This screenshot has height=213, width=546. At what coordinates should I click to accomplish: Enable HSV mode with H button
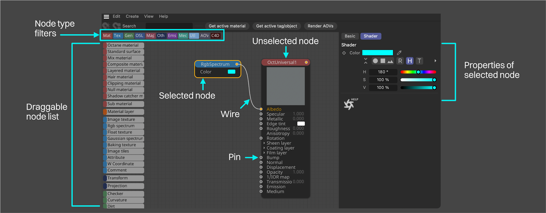click(409, 61)
